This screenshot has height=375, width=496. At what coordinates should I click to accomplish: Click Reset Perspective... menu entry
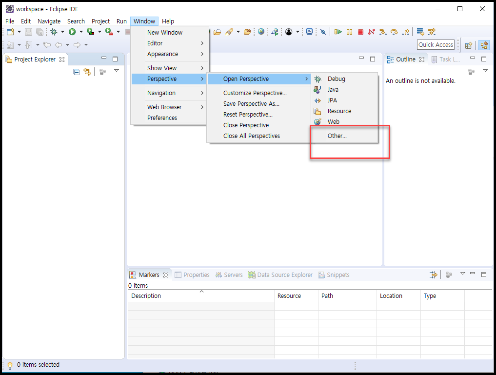click(x=259, y=115)
